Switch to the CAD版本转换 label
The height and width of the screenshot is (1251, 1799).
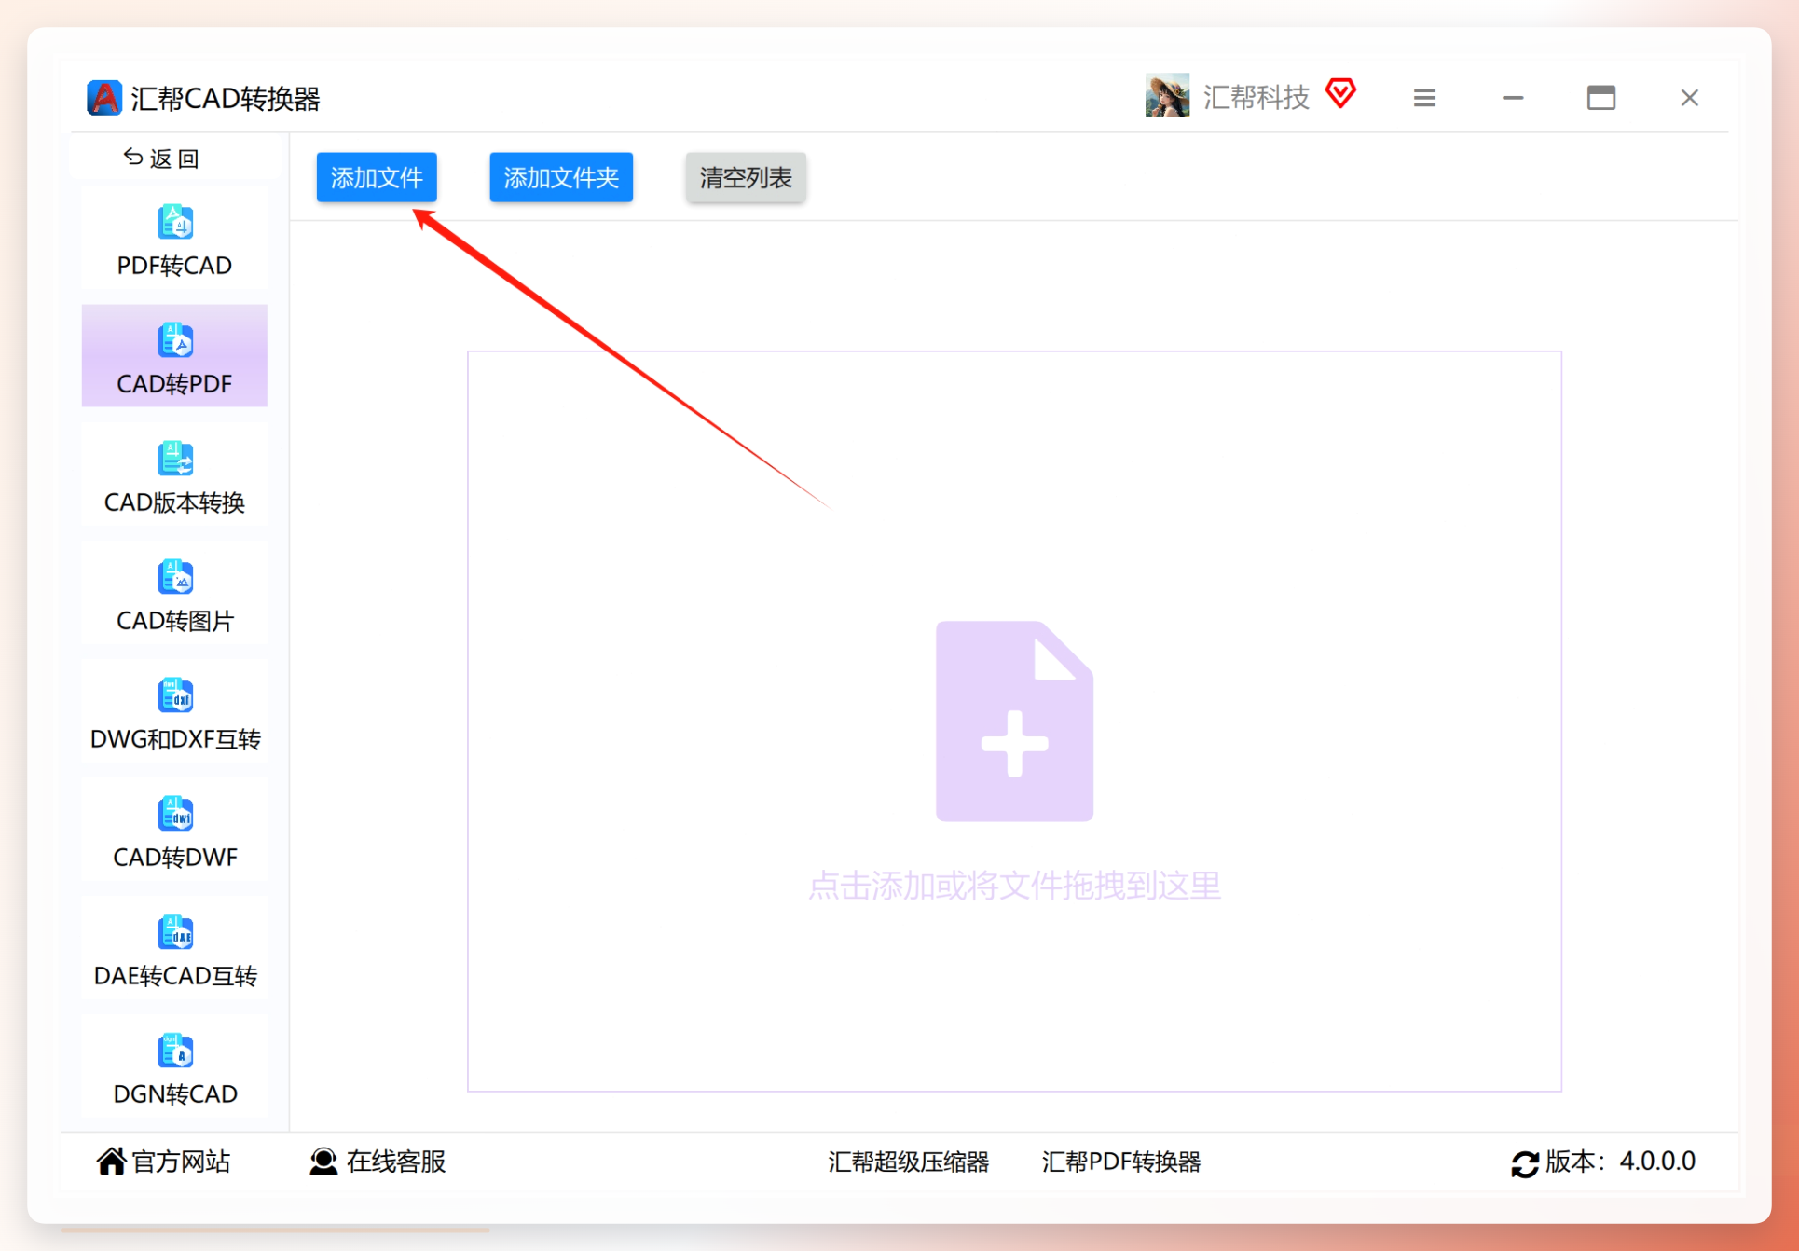point(174,502)
